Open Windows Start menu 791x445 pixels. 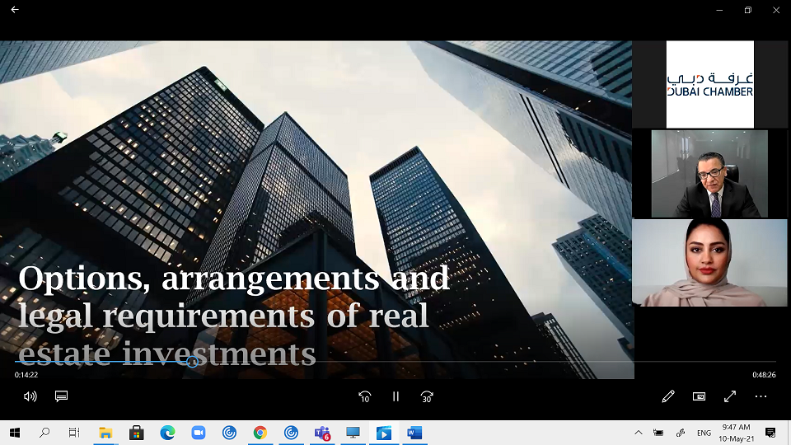coord(15,433)
